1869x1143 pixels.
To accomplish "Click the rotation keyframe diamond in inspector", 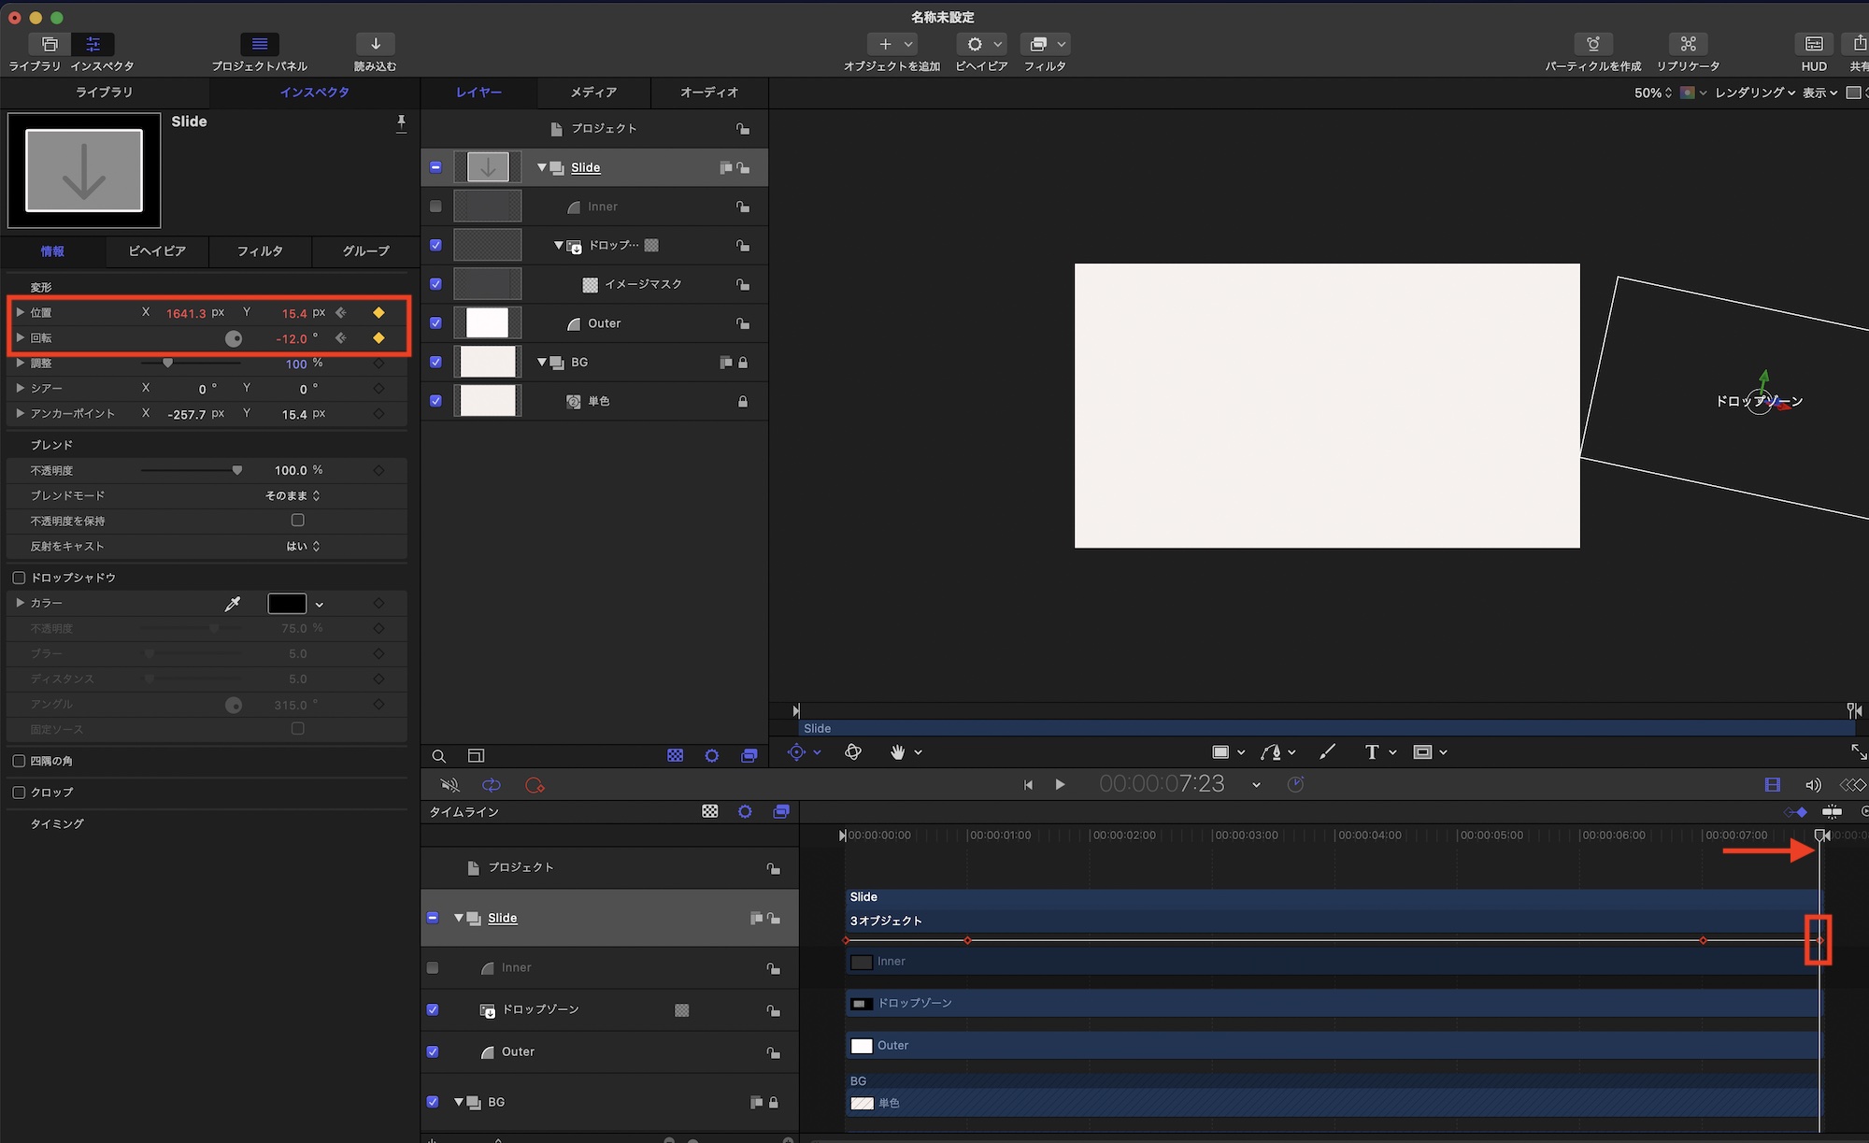I will (378, 338).
